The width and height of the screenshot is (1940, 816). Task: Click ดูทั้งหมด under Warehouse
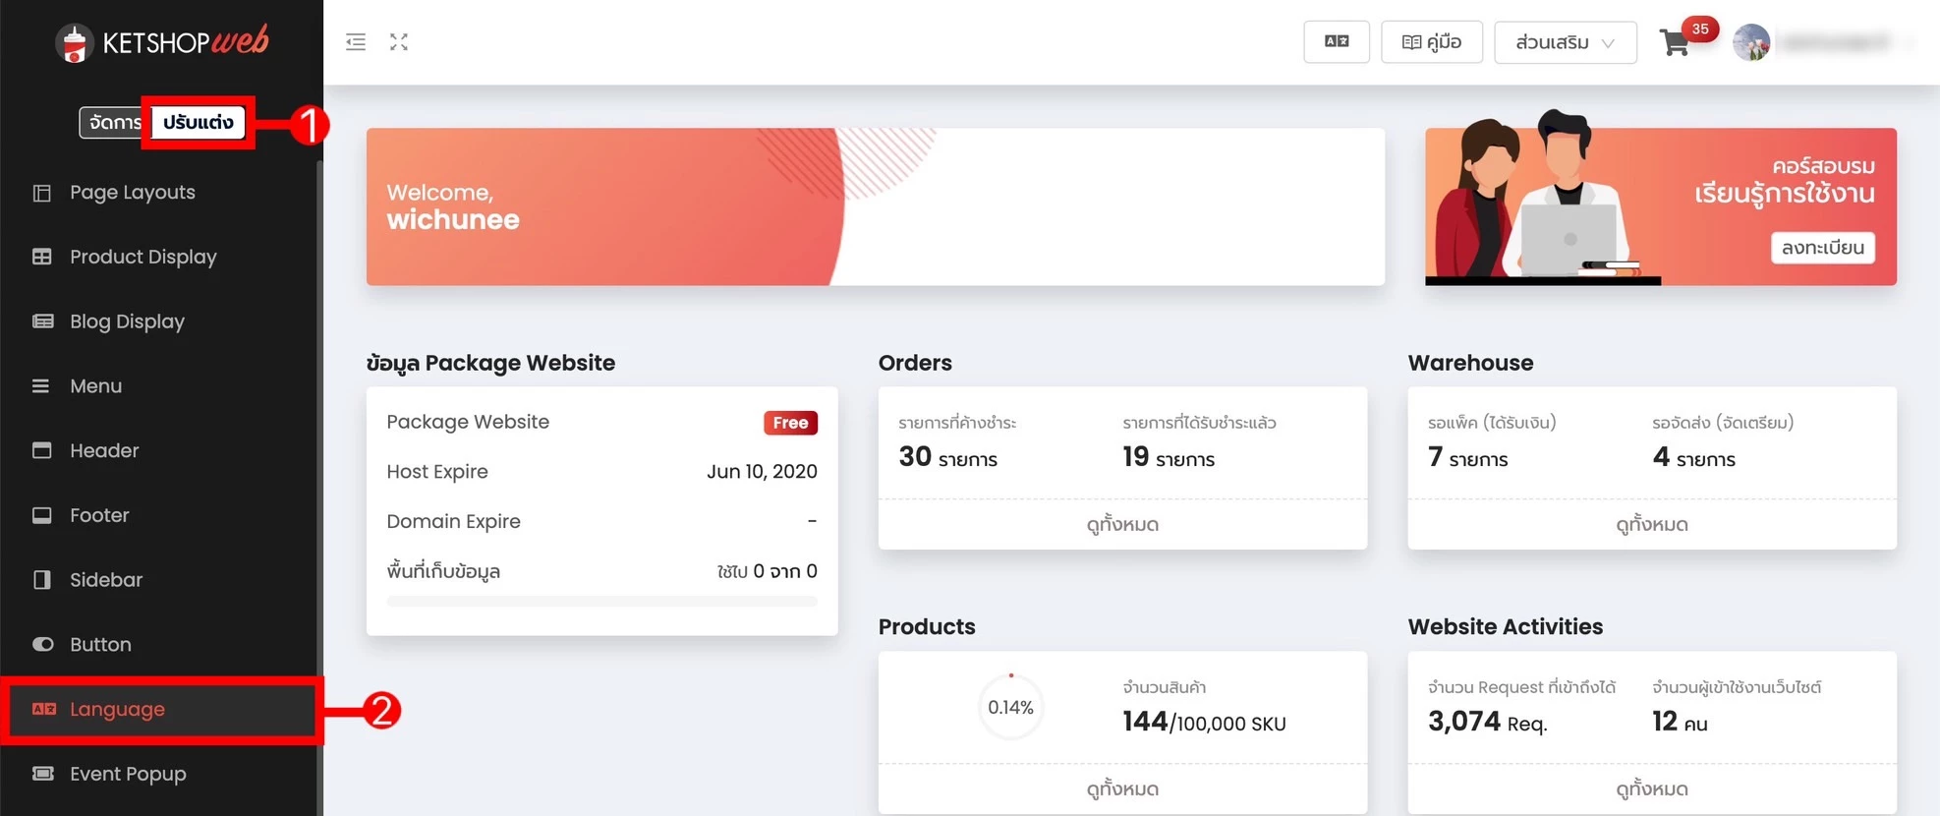point(1651,525)
